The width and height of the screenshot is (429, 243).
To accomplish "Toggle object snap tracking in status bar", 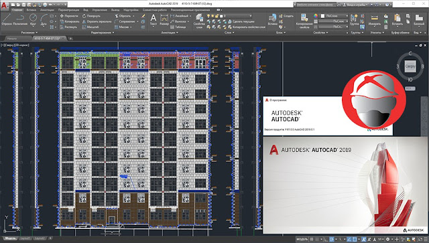I will coord(349,240).
